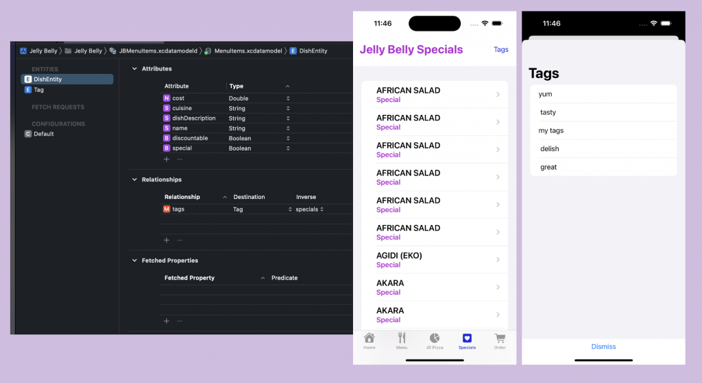Tap the Menu fork and knife icon
The height and width of the screenshot is (383, 702).
[x=402, y=339]
